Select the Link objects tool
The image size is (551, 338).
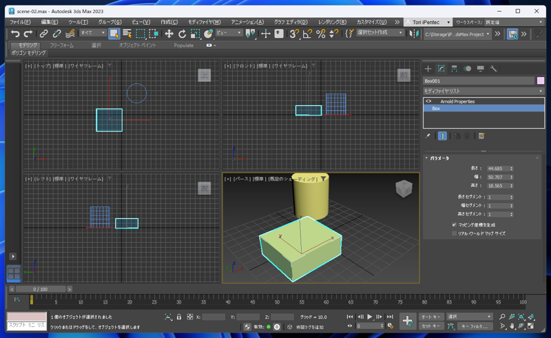pyautogui.click(x=43, y=34)
